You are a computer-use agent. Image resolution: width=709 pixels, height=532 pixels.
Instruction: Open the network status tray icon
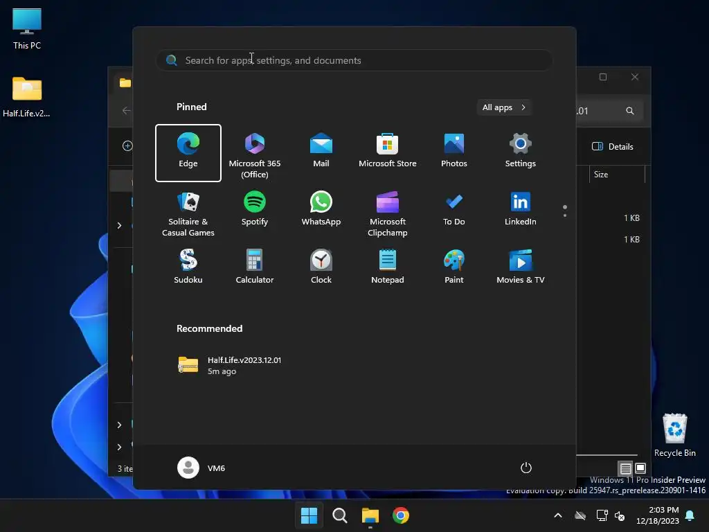pyautogui.click(x=602, y=515)
